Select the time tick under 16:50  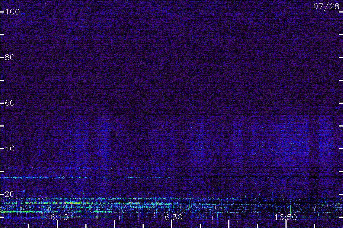(x=286, y=224)
